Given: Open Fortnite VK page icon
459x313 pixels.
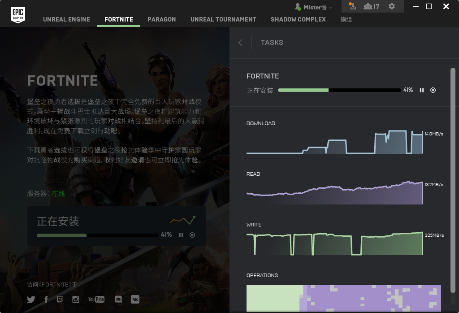Looking at the screenshot, I should tap(135, 299).
